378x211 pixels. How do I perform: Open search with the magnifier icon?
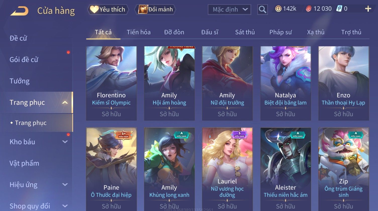click(x=262, y=10)
